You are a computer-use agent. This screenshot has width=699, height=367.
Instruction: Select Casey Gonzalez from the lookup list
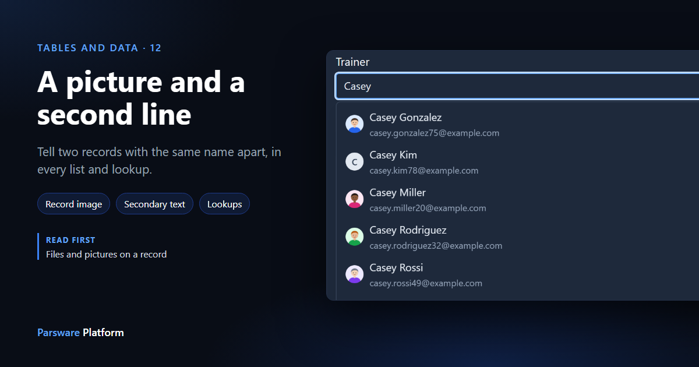(518, 125)
